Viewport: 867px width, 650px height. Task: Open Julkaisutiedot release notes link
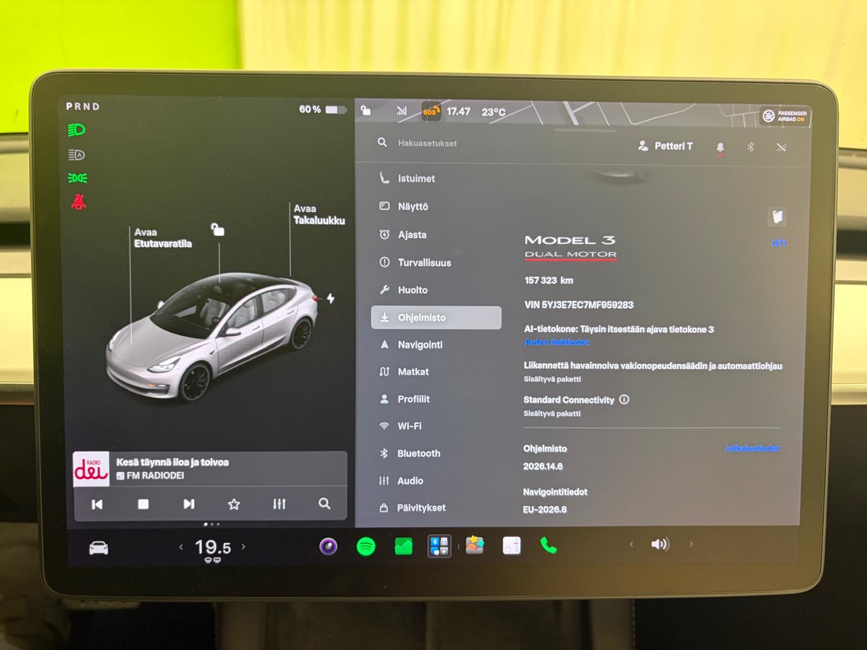pyautogui.click(x=752, y=448)
